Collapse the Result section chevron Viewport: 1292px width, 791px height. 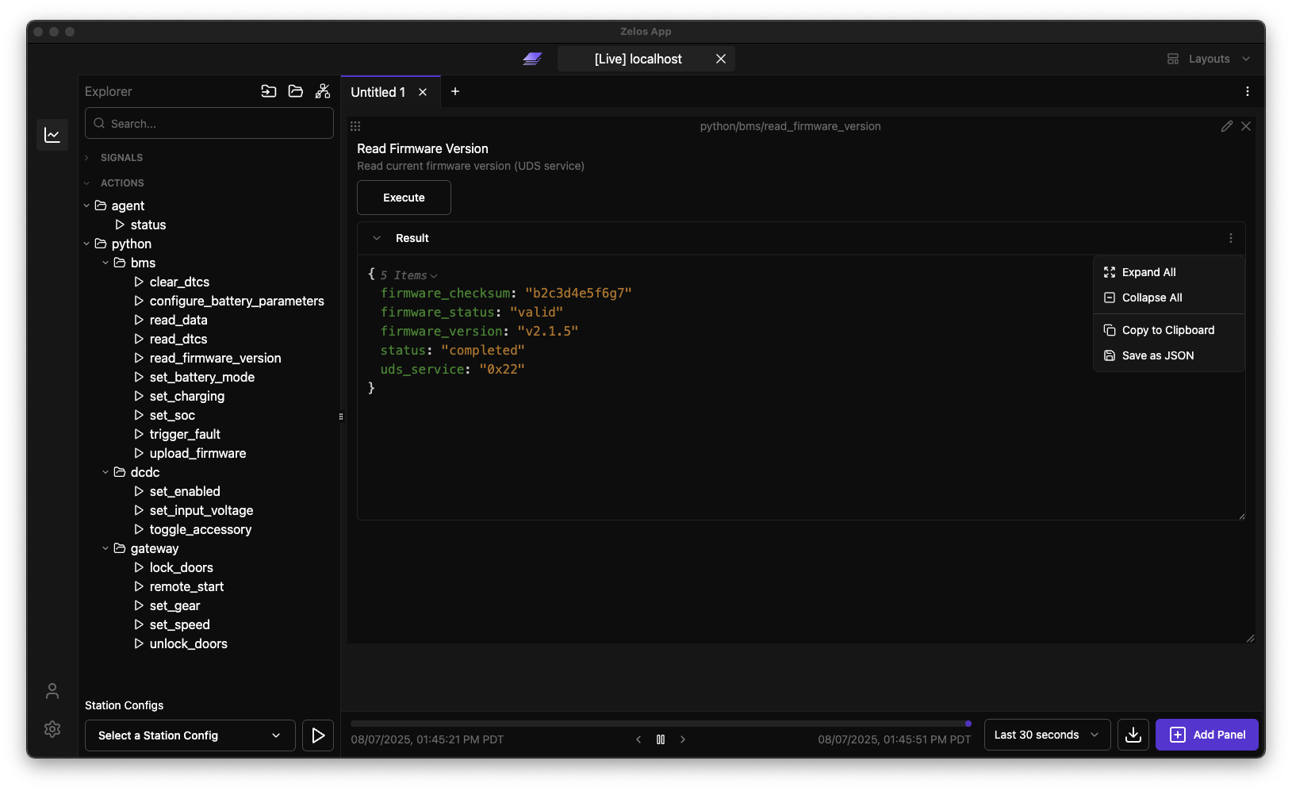[377, 238]
